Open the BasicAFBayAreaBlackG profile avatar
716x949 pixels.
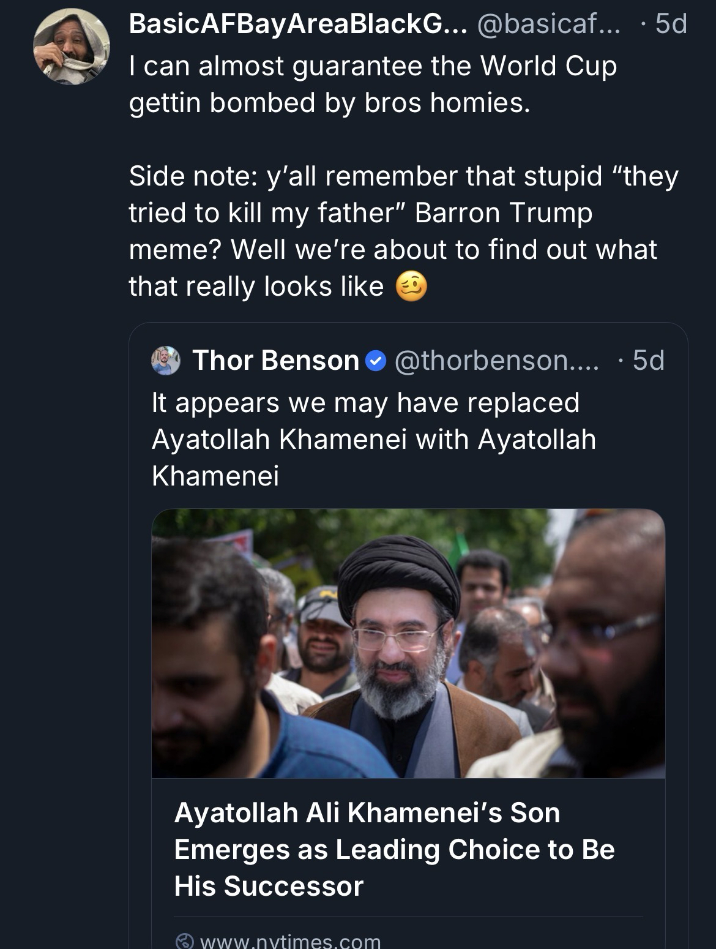(72, 47)
